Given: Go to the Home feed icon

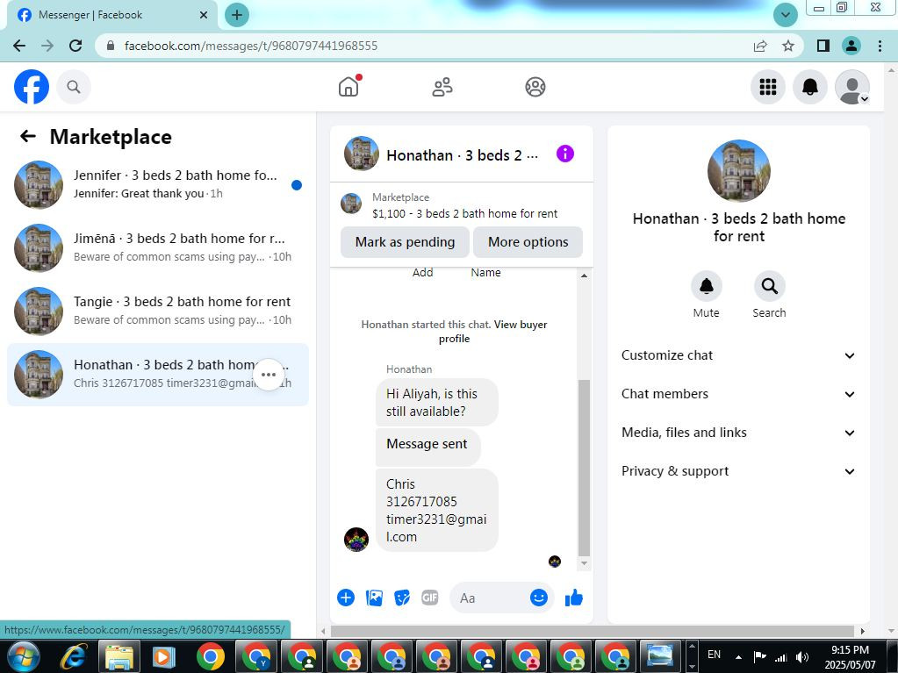Looking at the screenshot, I should click(x=348, y=86).
